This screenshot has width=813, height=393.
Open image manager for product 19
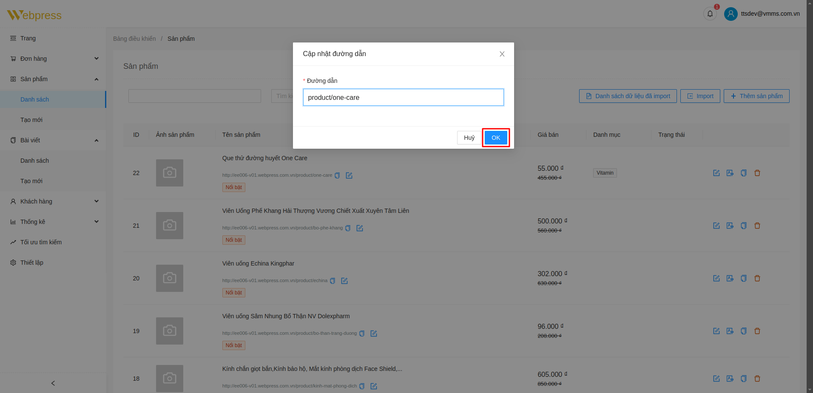(x=730, y=331)
